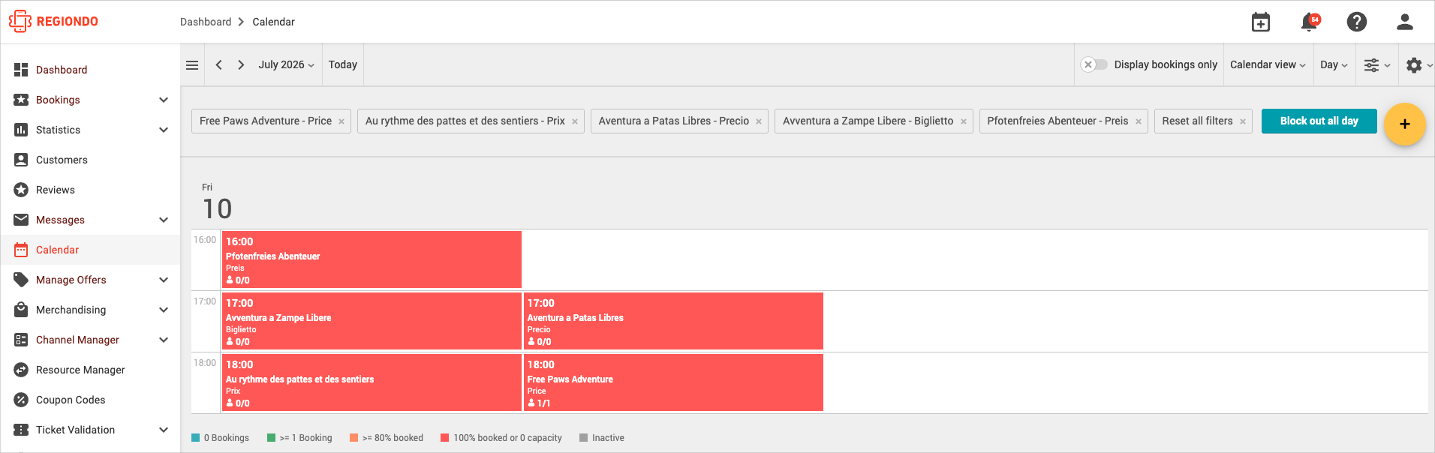This screenshot has height=453, width=1435.
Task: Click the add booking calendar icon
Action: [x=1261, y=22]
